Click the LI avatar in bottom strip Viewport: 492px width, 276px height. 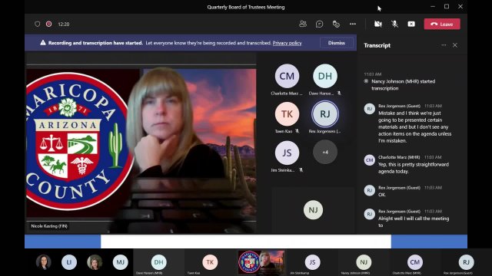pos(69,262)
